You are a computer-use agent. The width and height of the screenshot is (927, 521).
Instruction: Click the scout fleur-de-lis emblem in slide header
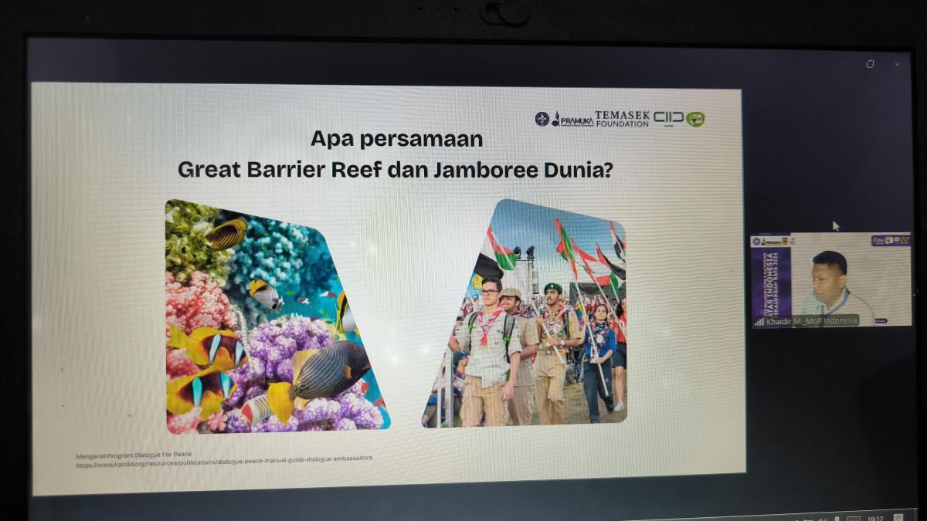coord(542,119)
